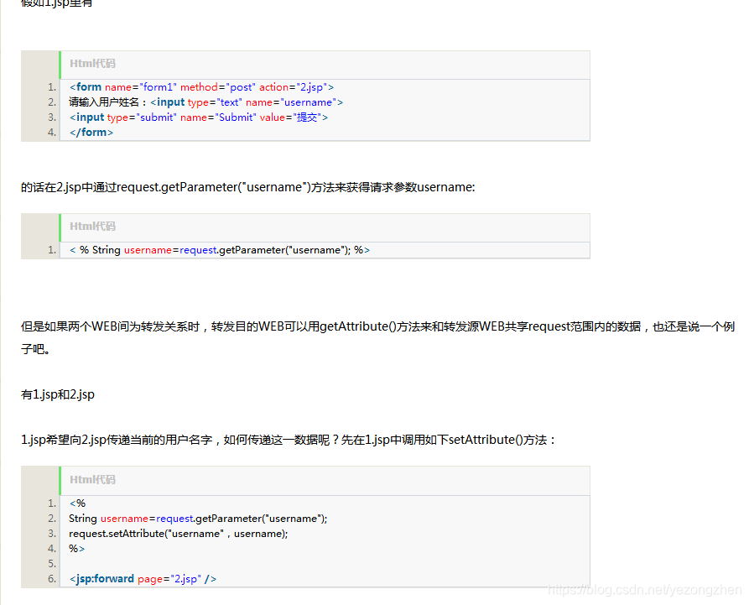Click the 'Html代码' header above the getParameter snippet
The width and height of the screenshot is (749, 605).
pos(92,226)
